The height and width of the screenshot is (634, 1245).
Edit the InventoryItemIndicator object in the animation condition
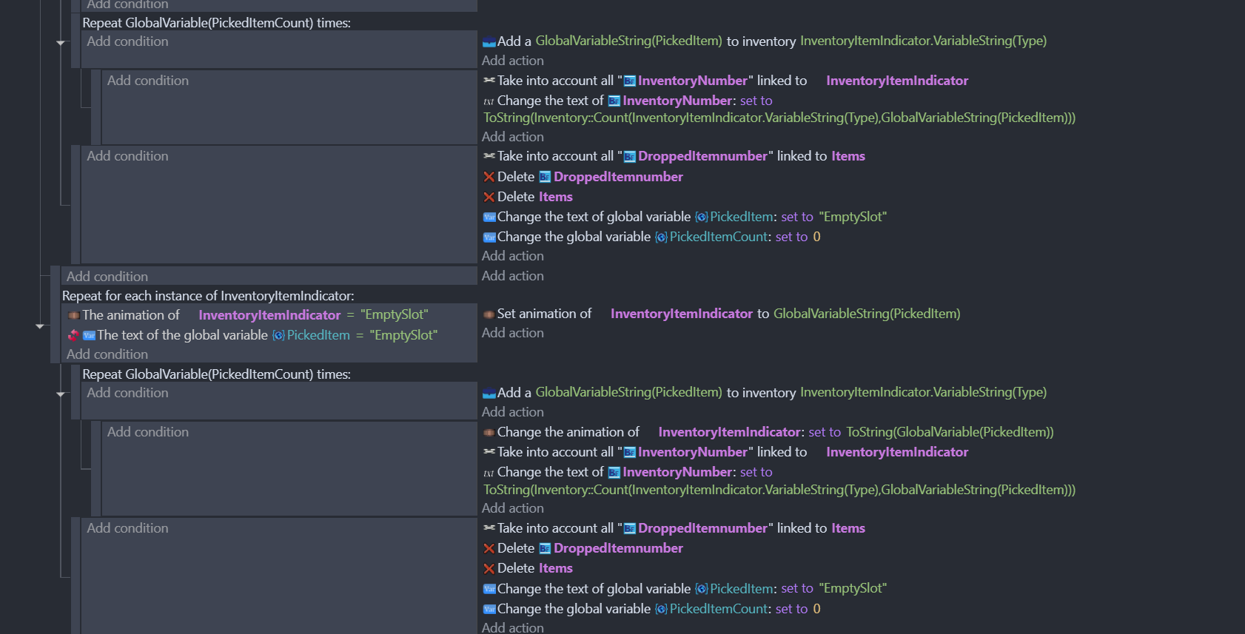coord(269,315)
